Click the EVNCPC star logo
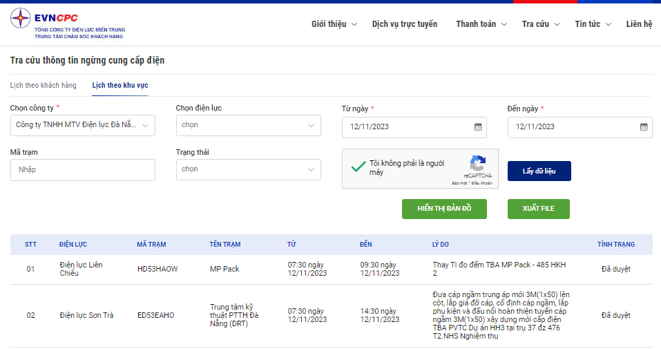This screenshot has height=349, width=661. point(20,18)
